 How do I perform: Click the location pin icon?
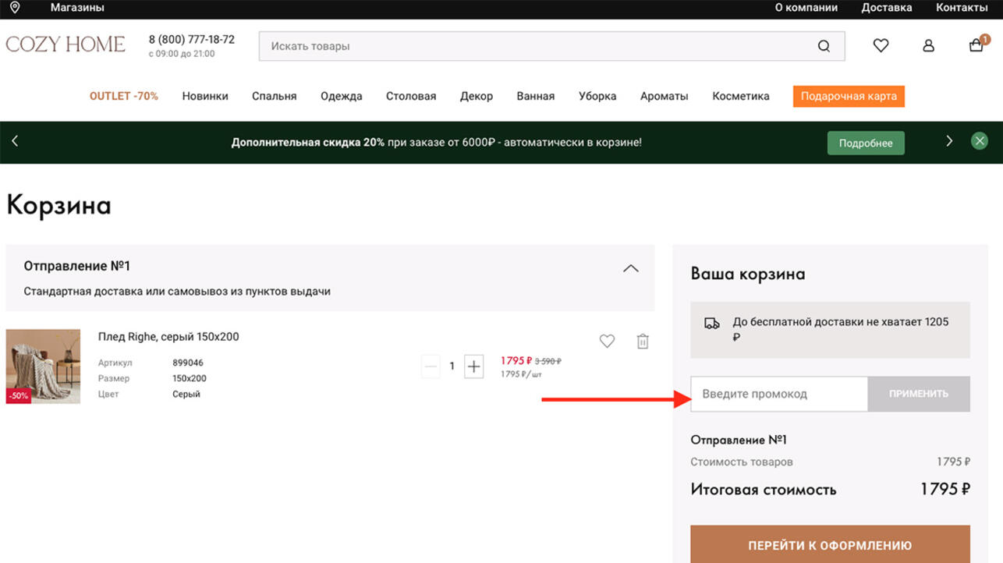(15, 8)
